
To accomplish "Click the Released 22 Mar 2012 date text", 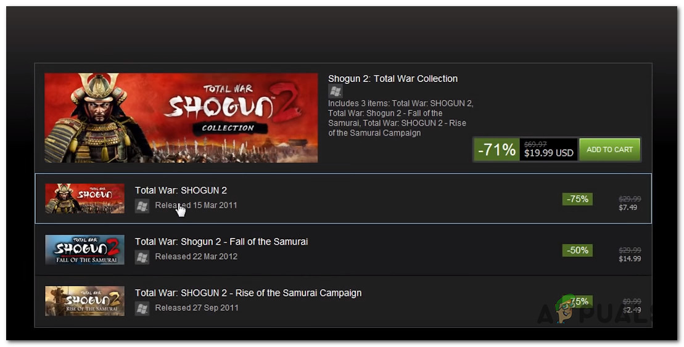I will pos(196,256).
